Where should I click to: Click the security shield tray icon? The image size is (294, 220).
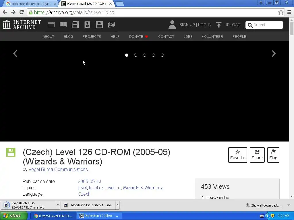[273, 216]
